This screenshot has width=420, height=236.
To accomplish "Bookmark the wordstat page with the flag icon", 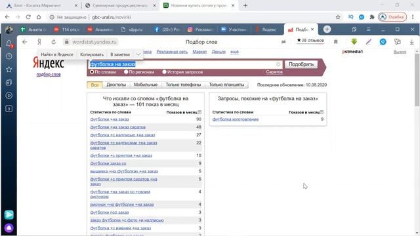I will point(335,42).
